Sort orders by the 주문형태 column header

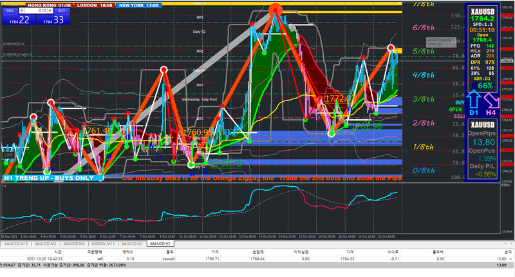(95, 252)
